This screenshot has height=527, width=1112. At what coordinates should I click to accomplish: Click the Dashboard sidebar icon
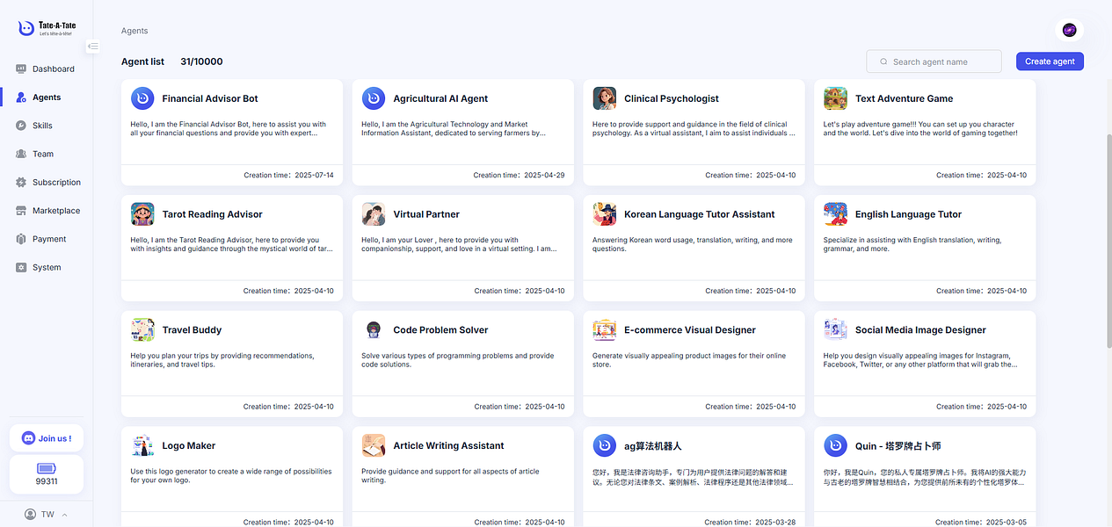pyautogui.click(x=21, y=69)
